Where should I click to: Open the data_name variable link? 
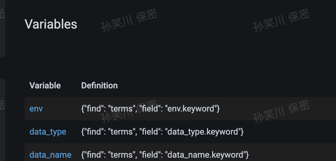50,155
